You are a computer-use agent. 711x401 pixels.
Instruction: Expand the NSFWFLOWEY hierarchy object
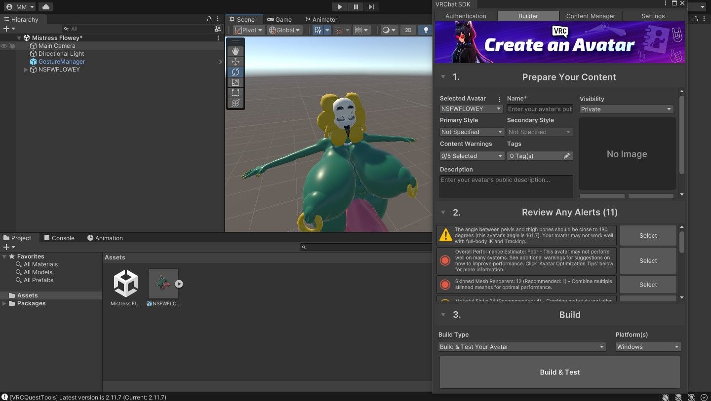point(26,70)
